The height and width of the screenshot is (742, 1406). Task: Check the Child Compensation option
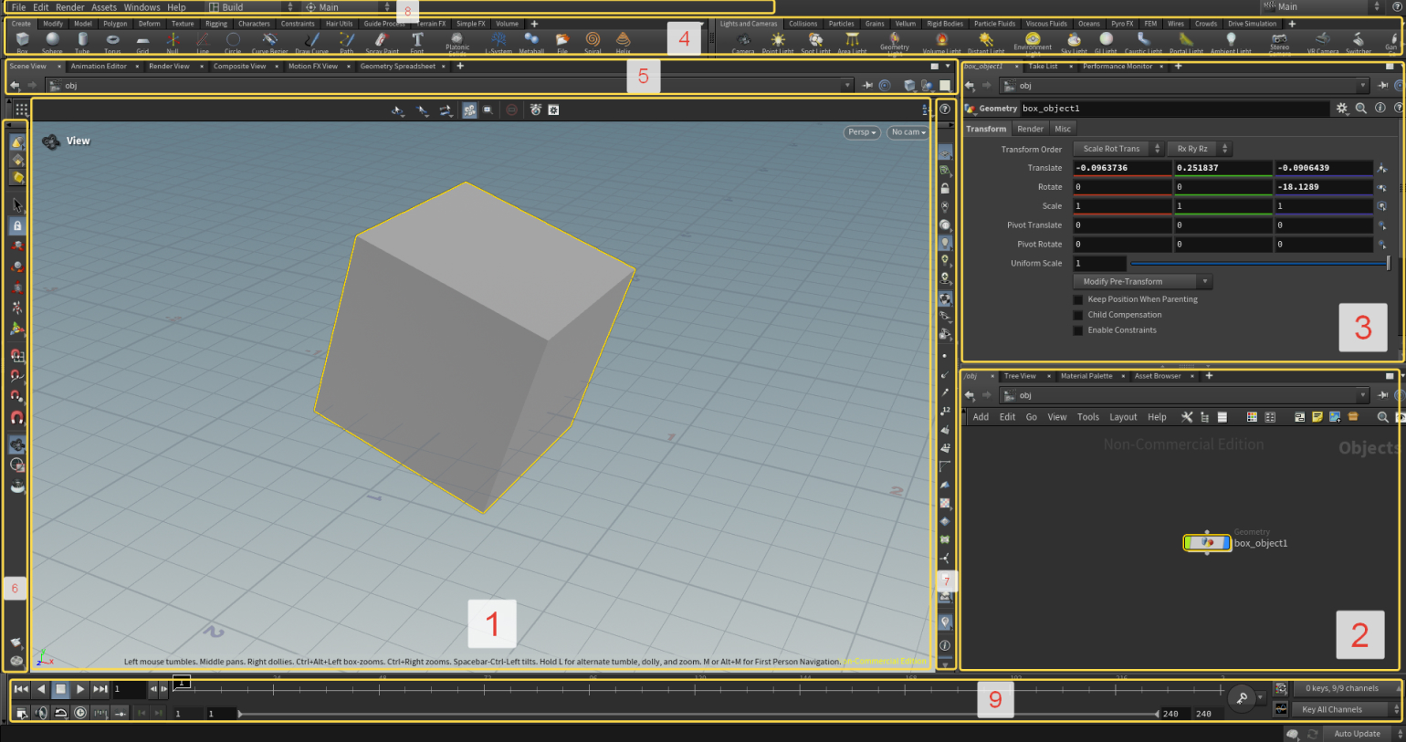pos(1078,315)
